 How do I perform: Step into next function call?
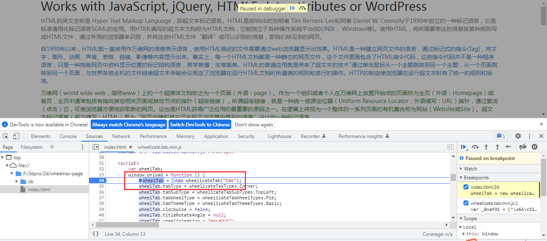486,147
